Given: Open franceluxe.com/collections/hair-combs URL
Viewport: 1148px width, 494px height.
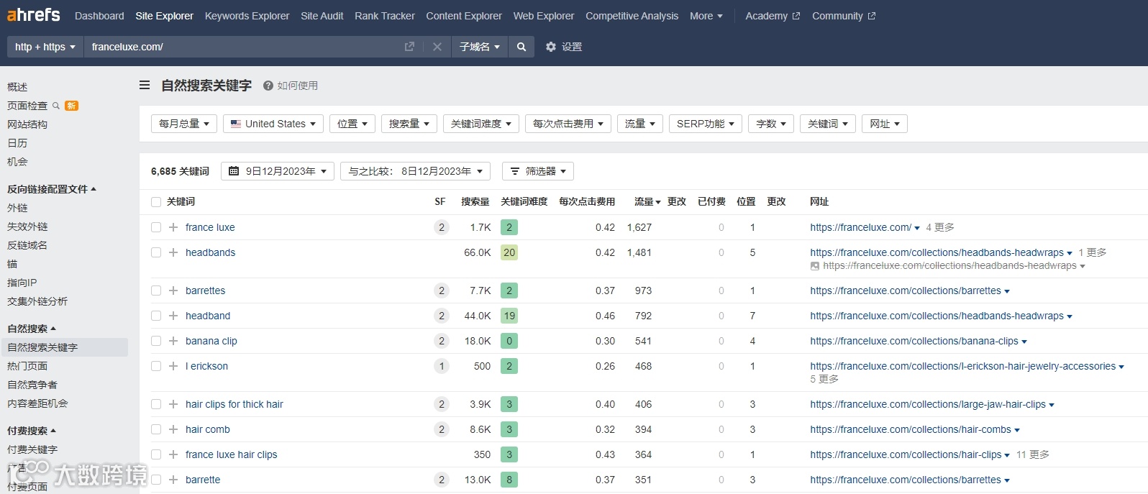Looking at the screenshot, I should (x=910, y=429).
